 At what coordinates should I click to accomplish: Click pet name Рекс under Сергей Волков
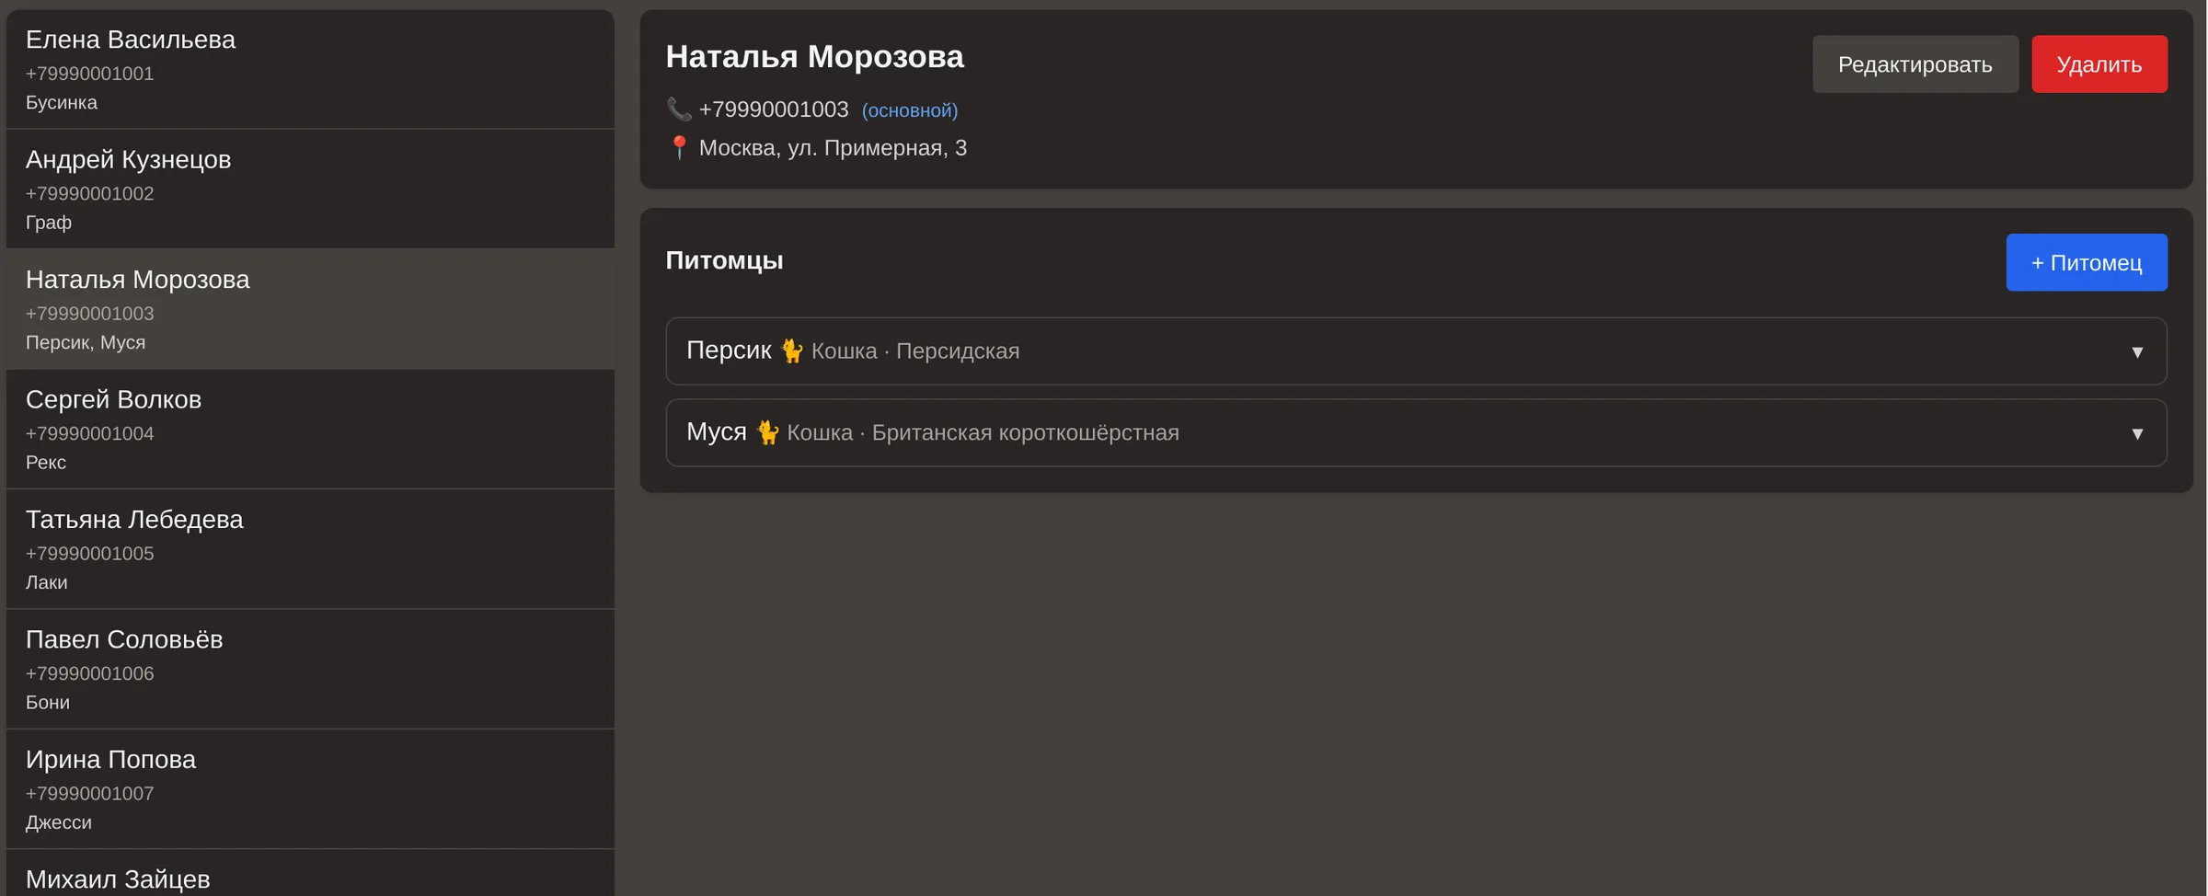point(46,463)
